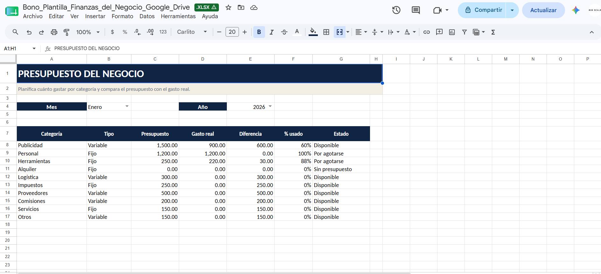This screenshot has width=601, height=274.
Task: Open the name box dropdown
Action: [34, 48]
